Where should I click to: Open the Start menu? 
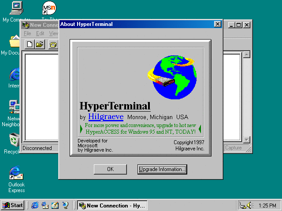click(13, 205)
